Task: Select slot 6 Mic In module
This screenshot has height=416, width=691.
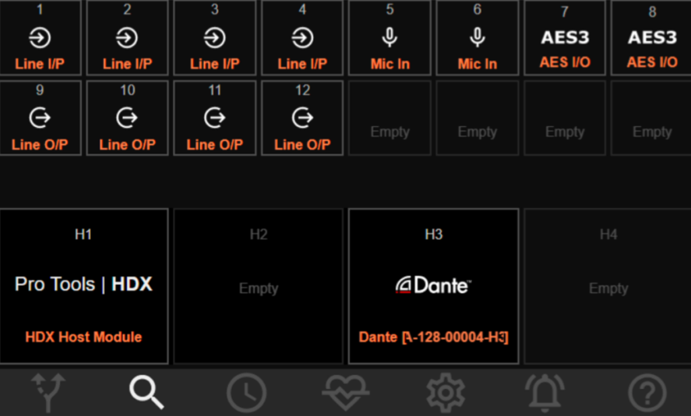Action: [478, 38]
